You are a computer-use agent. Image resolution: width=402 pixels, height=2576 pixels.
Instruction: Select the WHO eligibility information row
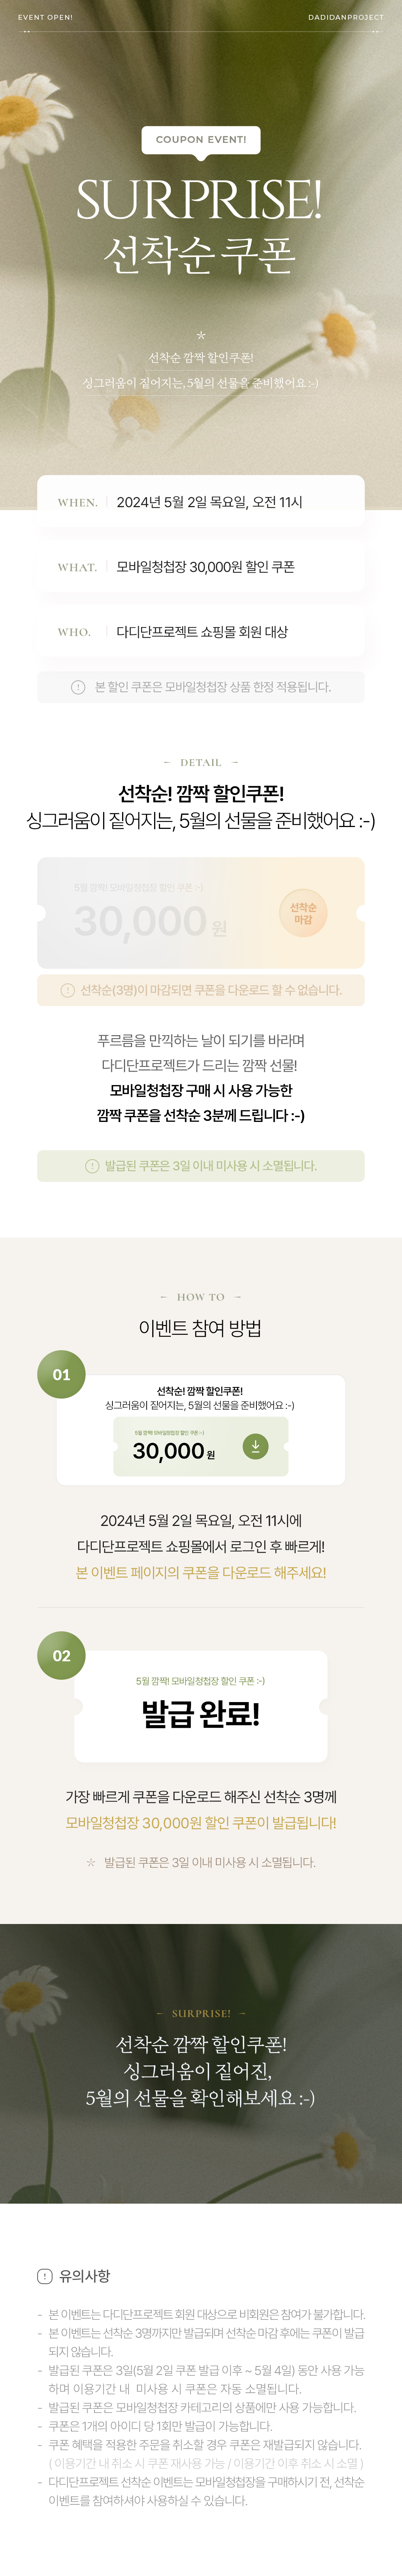tap(201, 632)
